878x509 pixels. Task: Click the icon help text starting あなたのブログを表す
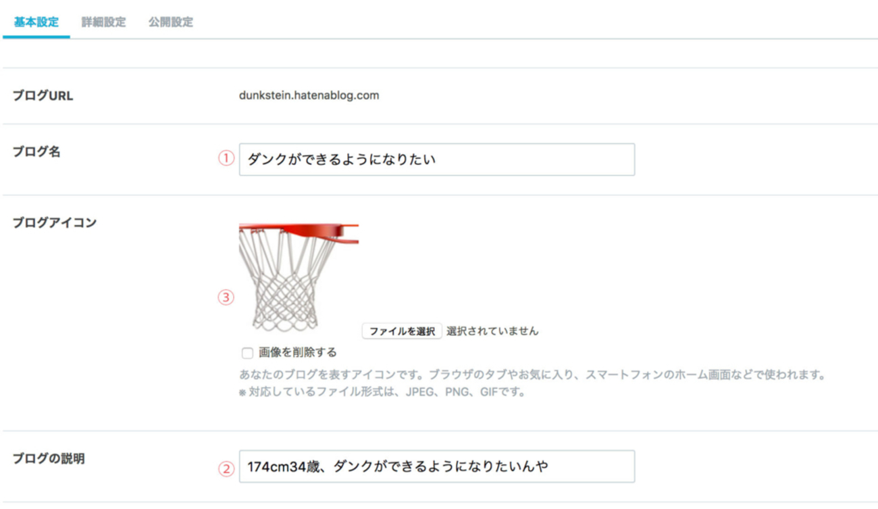pos(532,374)
